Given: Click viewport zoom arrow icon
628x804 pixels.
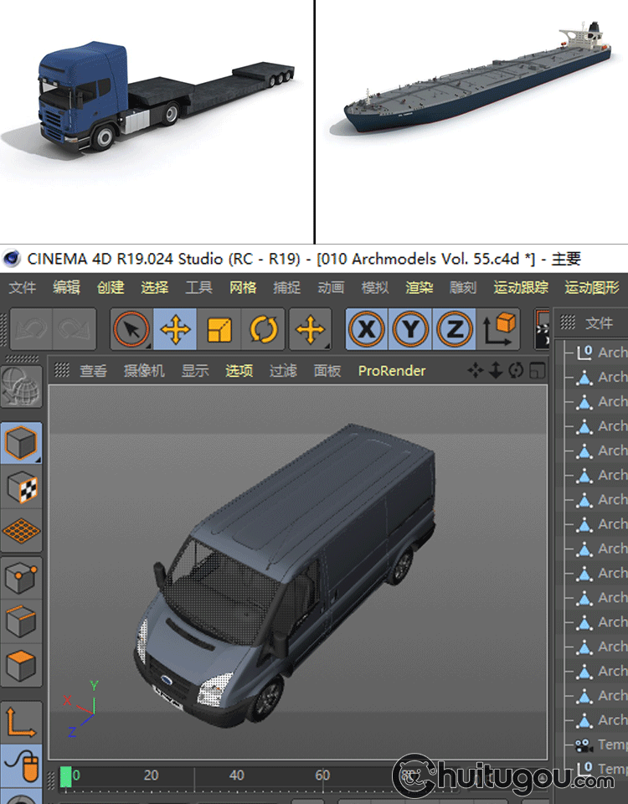Looking at the screenshot, I should pos(495,370).
